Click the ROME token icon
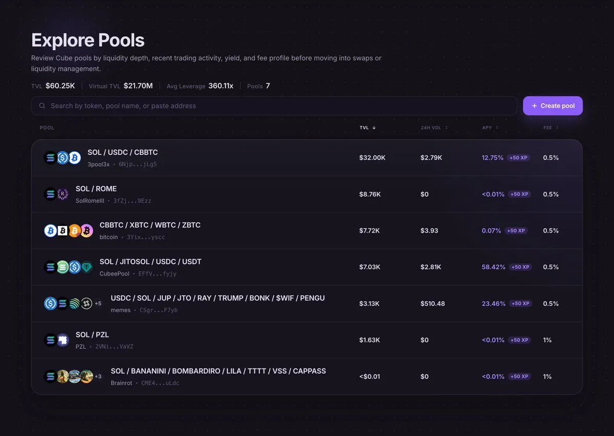The width and height of the screenshot is (614, 436). 62,194
